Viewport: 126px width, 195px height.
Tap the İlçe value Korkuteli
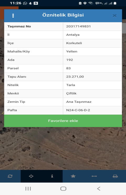click(74, 43)
